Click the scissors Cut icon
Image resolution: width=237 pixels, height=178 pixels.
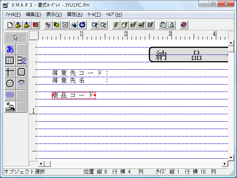(48, 25)
